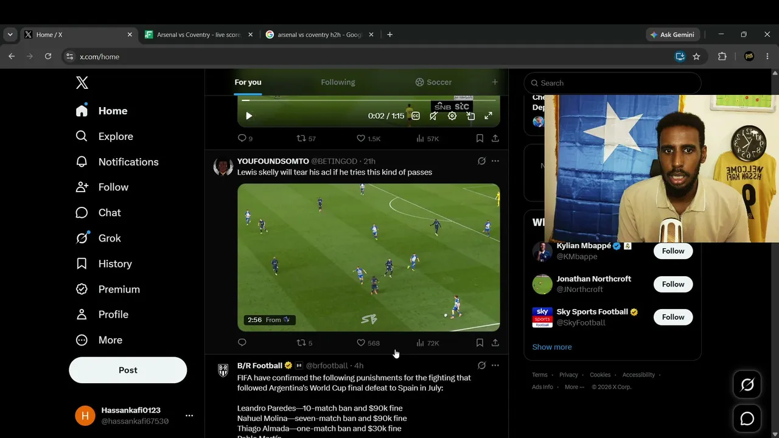This screenshot has height=438, width=779.
Task: Click the X logo in sidebar
Action: click(82, 83)
